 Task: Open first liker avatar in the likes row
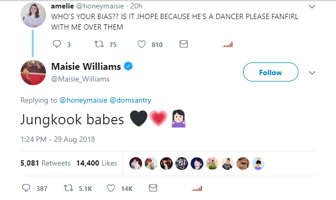[136, 163]
